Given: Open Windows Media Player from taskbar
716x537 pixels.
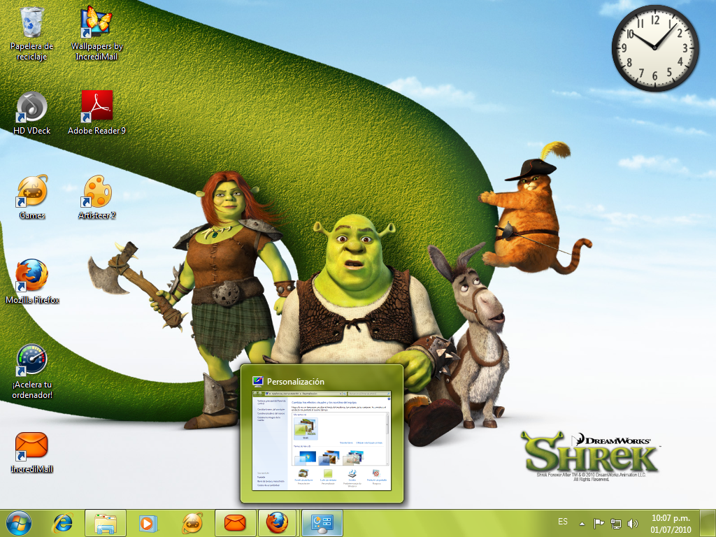Looking at the screenshot, I should (148, 523).
